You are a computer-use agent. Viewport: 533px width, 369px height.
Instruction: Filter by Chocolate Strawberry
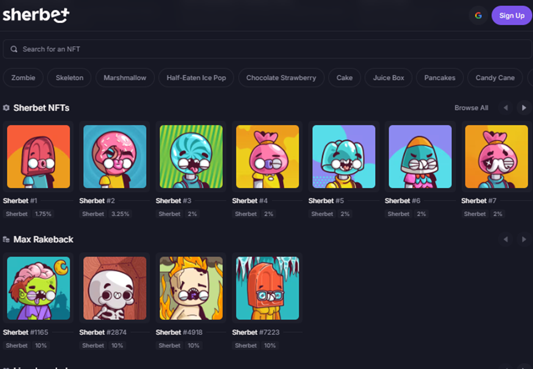pyautogui.click(x=281, y=78)
